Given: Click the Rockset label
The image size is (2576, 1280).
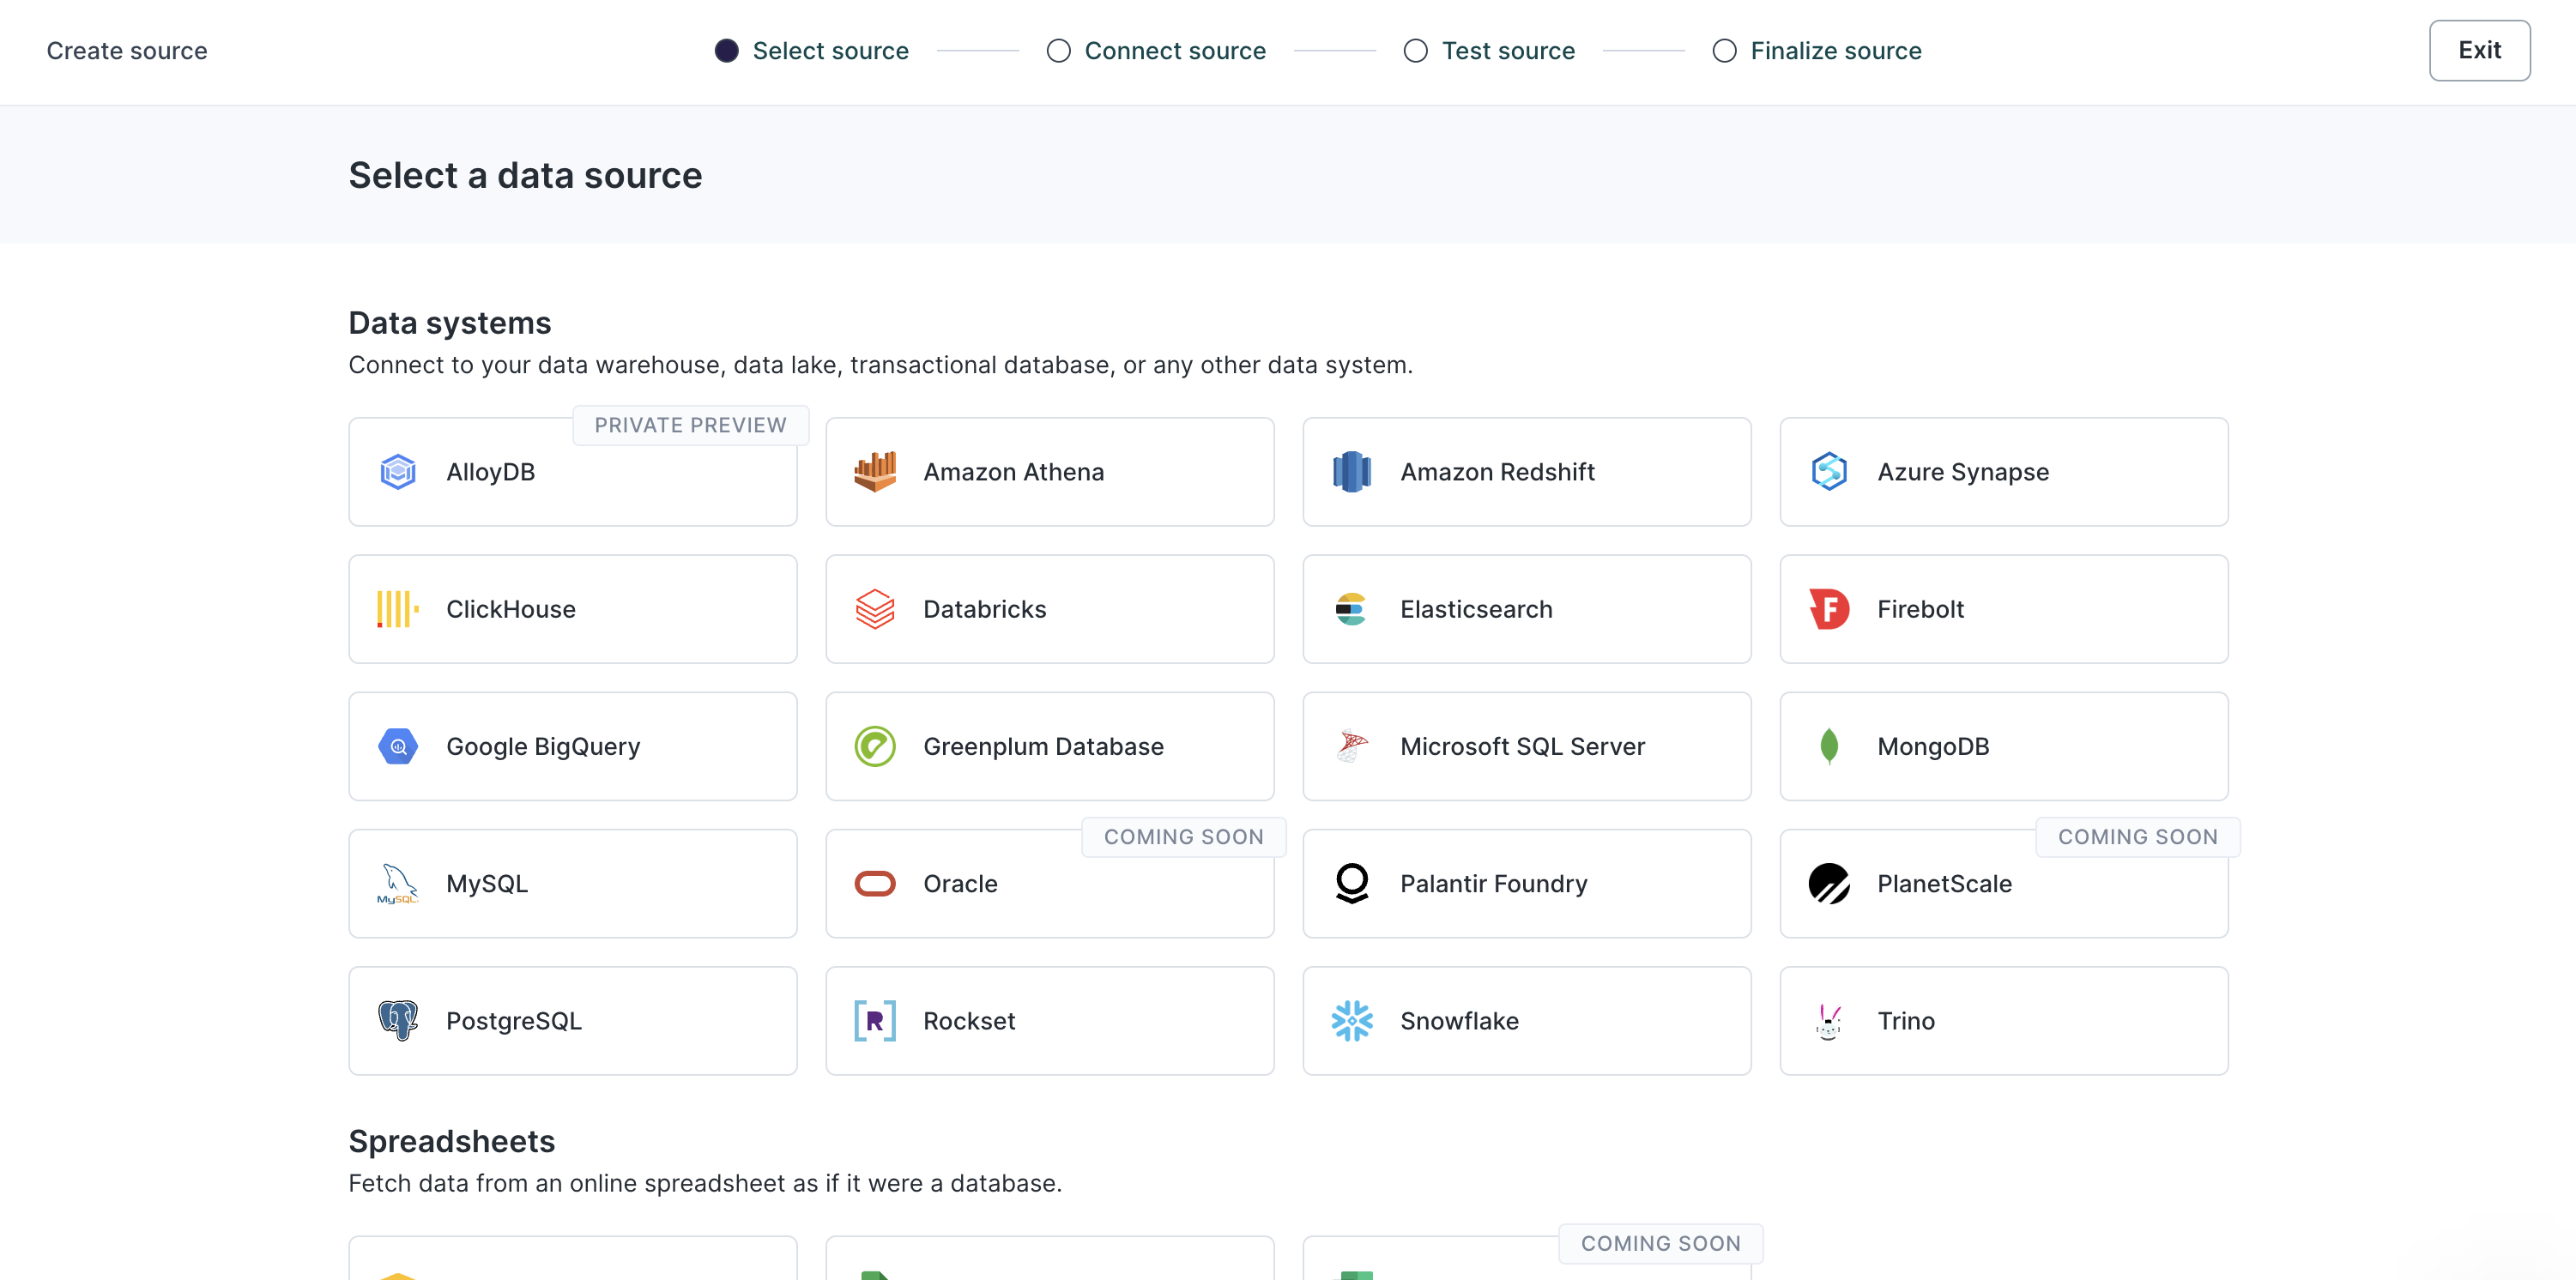Looking at the screenshot, I should [969, 1021].
